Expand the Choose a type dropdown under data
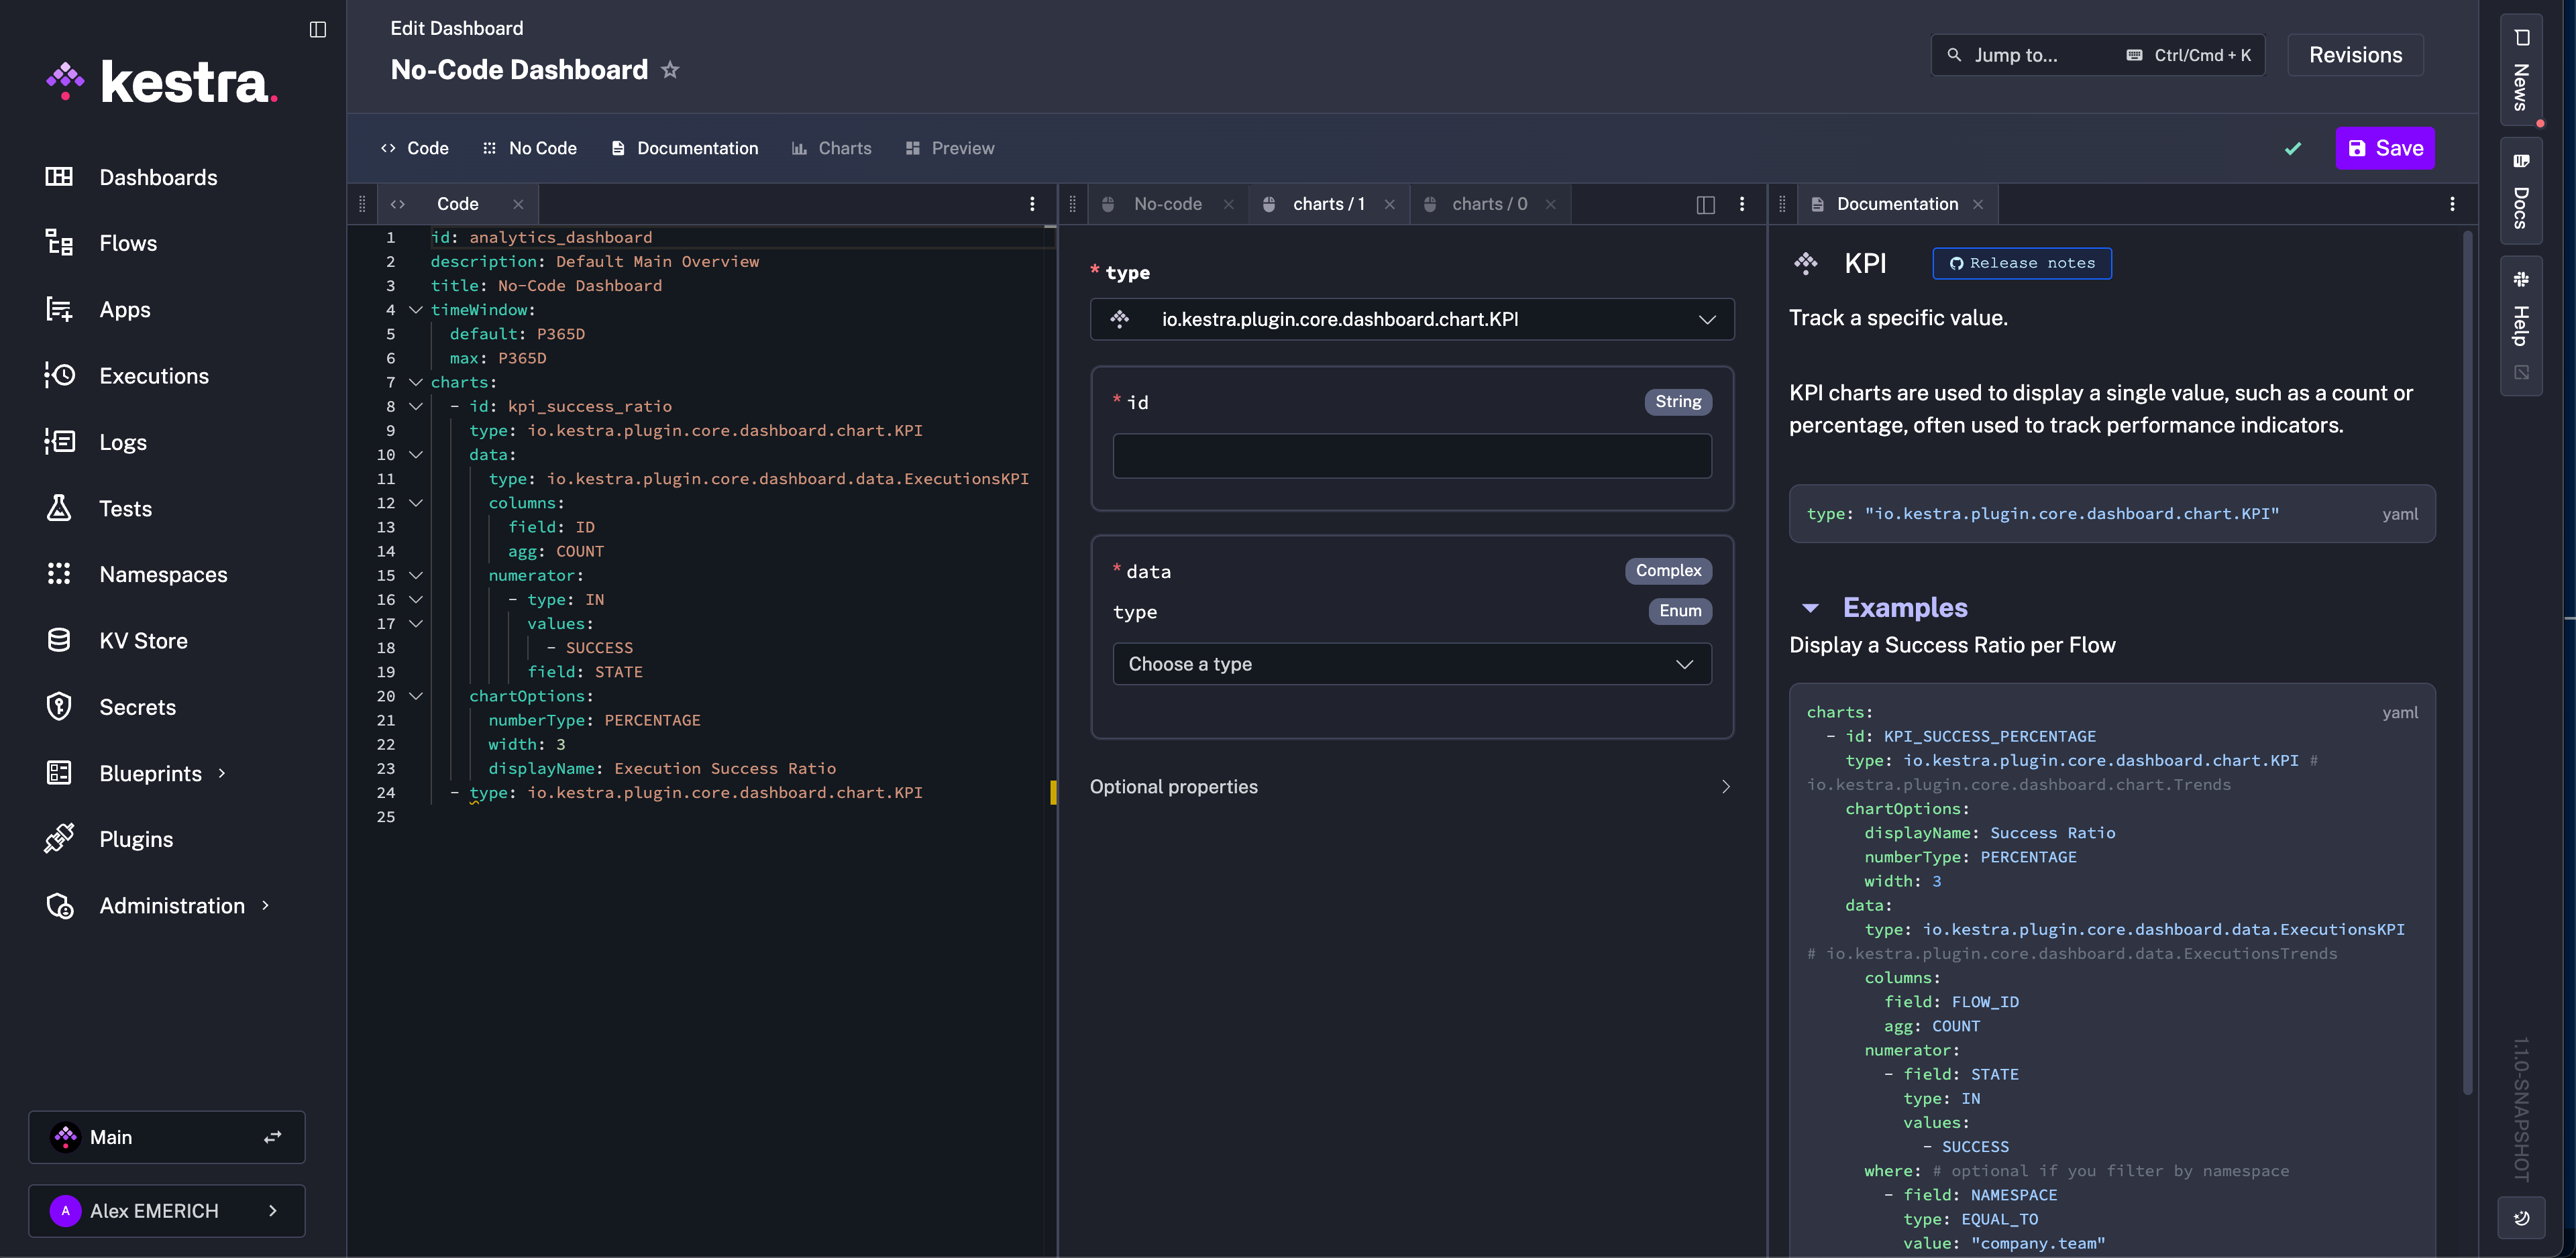The width and height of the screenshot is (2576, 1258). [x=1412, y=663]
